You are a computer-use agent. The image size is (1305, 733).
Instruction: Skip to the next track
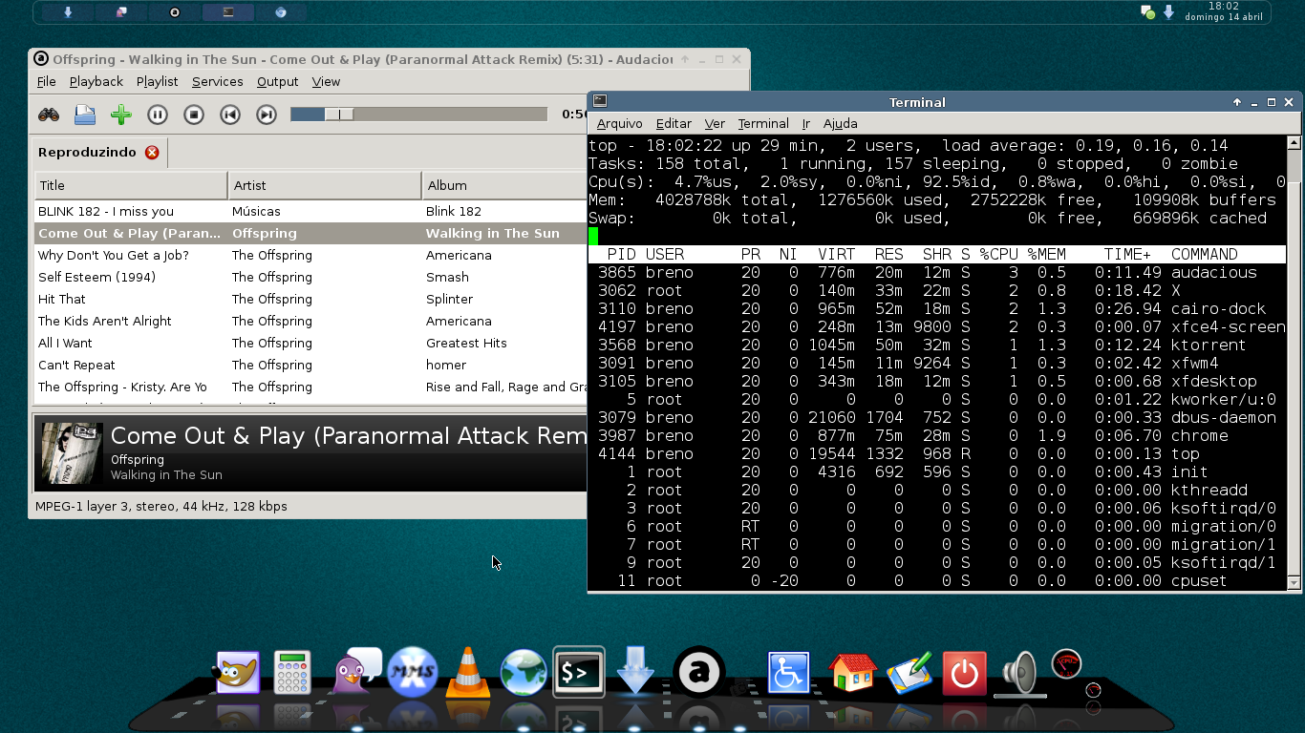tap(267, 115)
